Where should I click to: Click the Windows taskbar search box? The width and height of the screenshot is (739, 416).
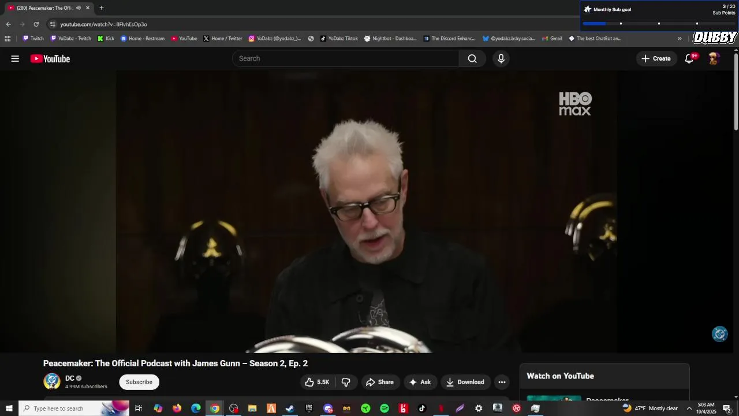tap(75, 408)
